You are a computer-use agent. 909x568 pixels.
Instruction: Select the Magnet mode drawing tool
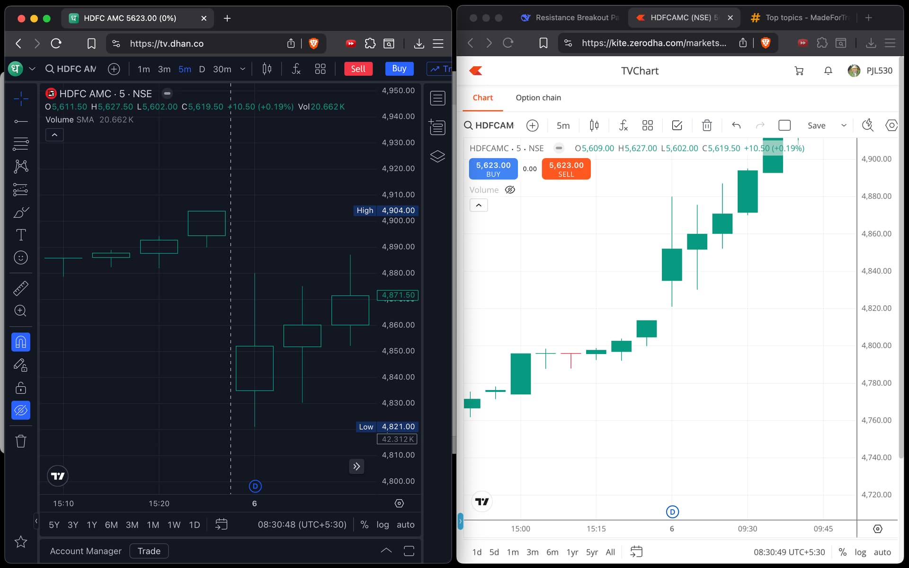pos(20,342)
